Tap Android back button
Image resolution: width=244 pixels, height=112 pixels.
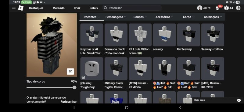180,107
